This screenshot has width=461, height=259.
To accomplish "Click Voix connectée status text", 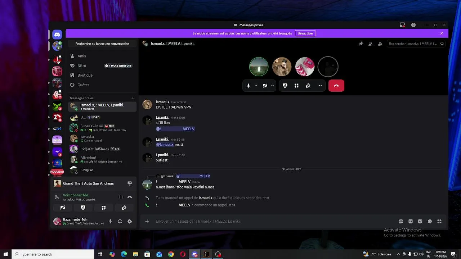I will tap(75, 195).
